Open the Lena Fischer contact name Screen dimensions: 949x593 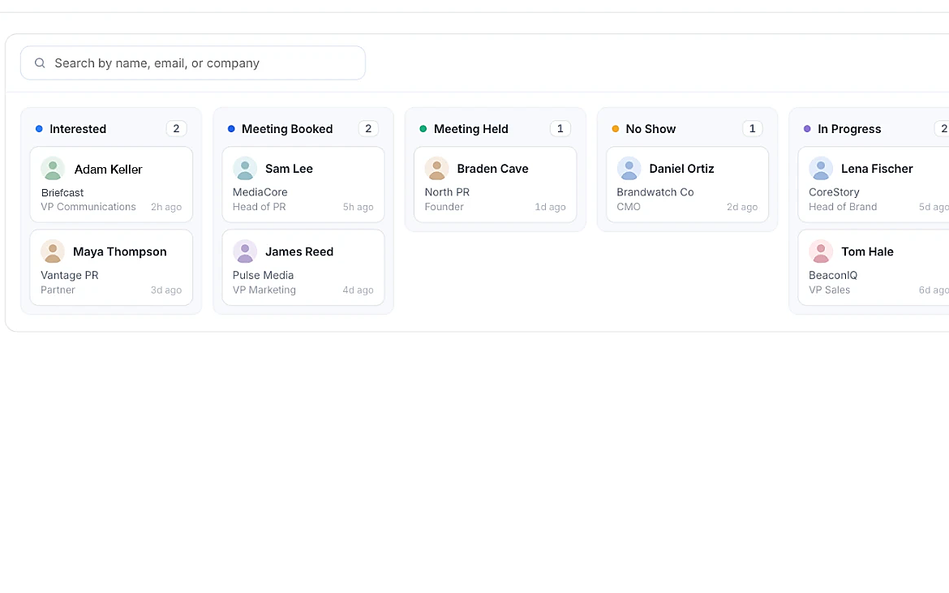pyautogui.click(x=877, y=169)
